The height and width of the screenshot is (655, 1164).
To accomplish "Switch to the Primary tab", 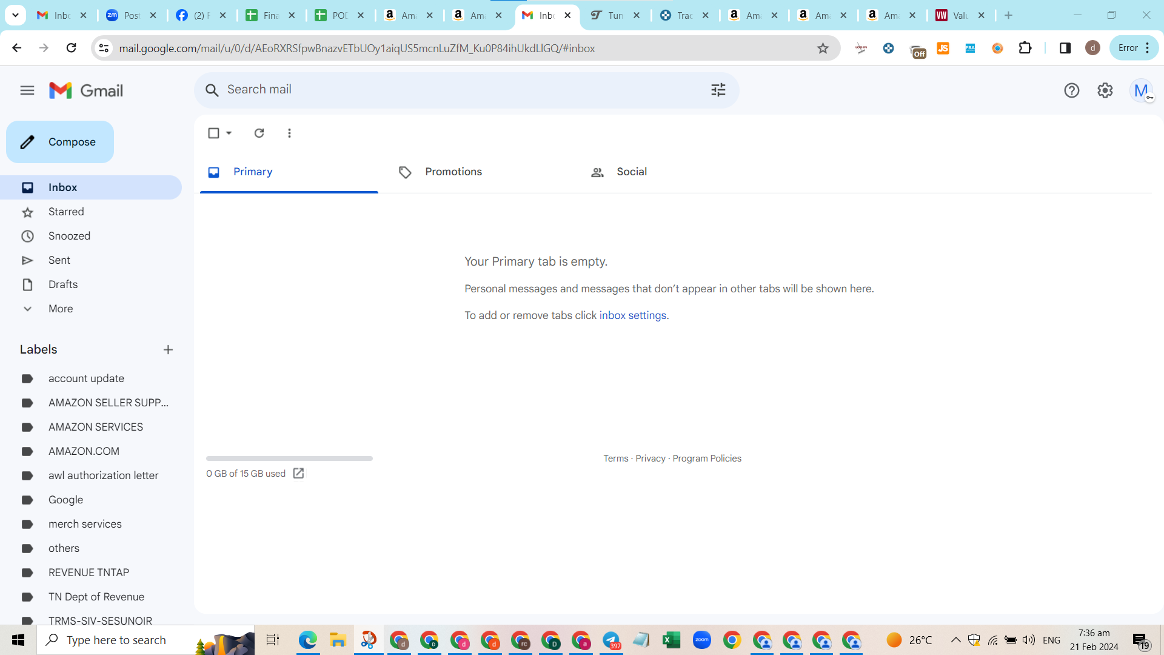I will (289, 172).
